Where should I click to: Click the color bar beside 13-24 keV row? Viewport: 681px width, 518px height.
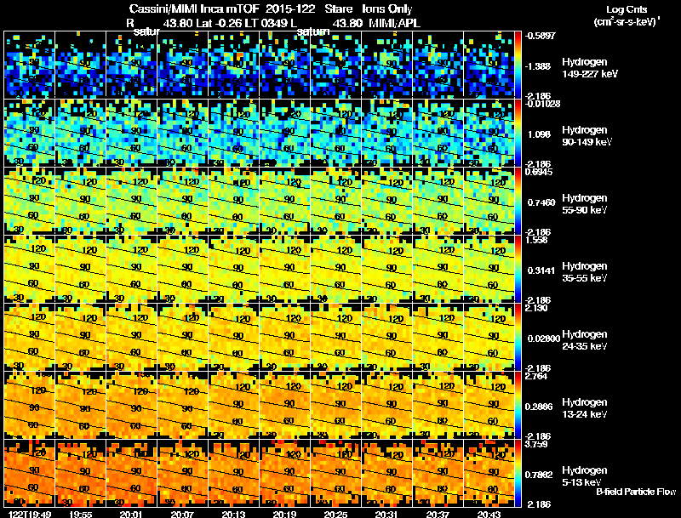pos(518,405)
